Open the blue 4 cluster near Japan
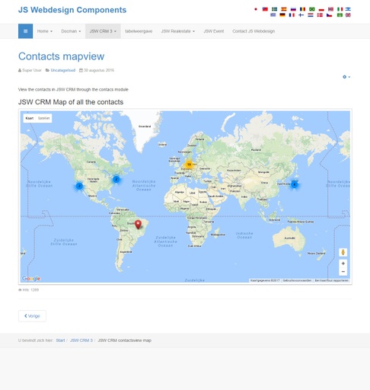Viewport: 370px width, 390px height. coord(295,184)
